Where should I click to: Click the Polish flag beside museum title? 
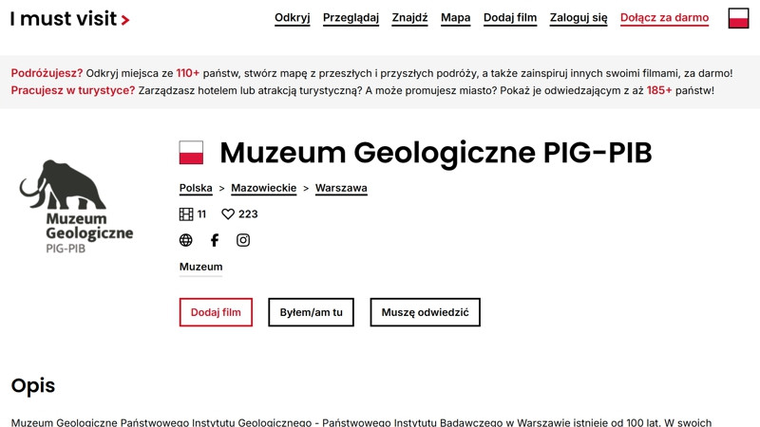pyautogui.click(x=191, y=153)
